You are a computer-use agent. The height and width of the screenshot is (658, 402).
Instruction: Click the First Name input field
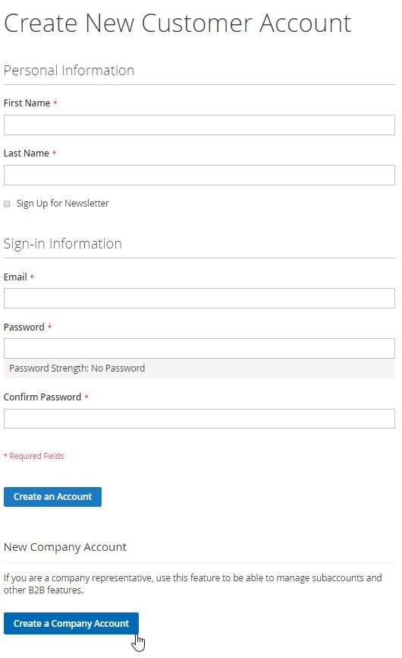[199, 125]
